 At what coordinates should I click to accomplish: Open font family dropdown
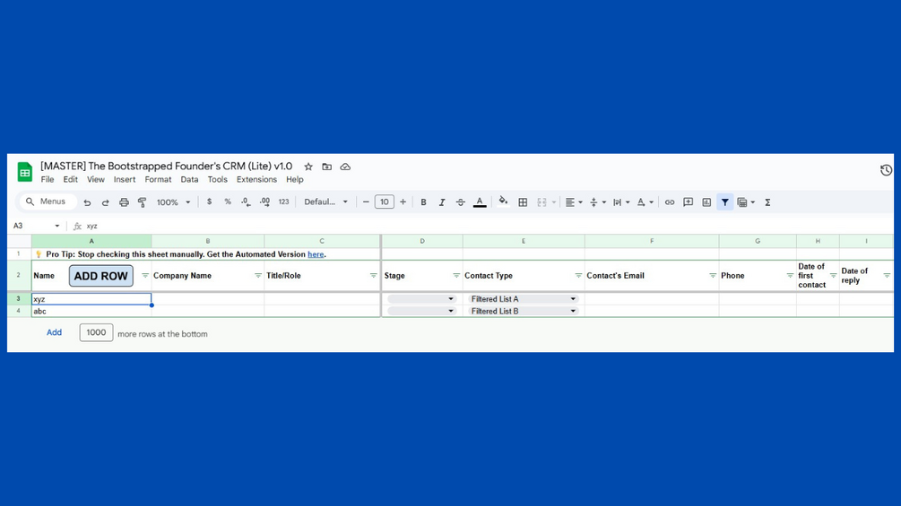point(325,202)
